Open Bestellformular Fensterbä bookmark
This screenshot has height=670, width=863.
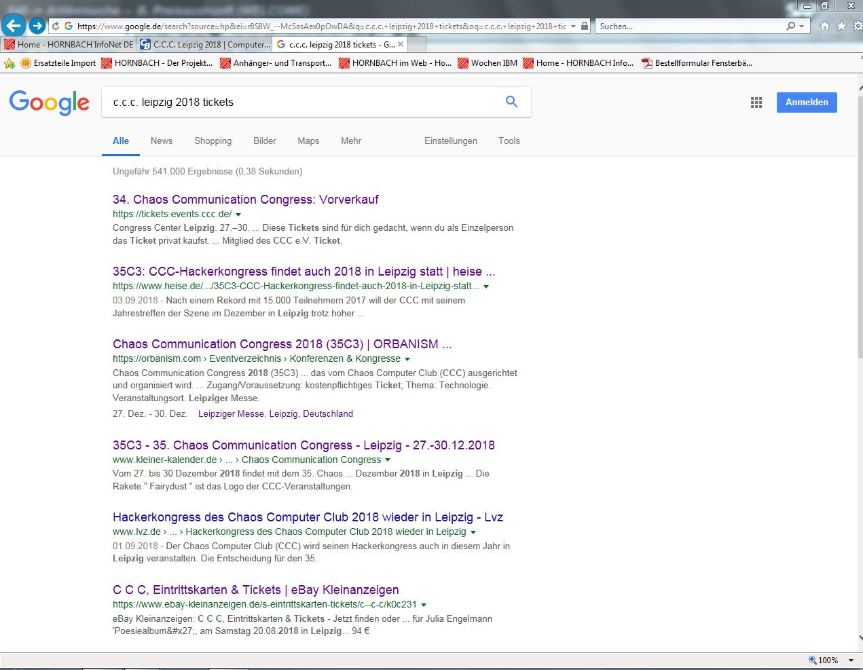point(697,63)
